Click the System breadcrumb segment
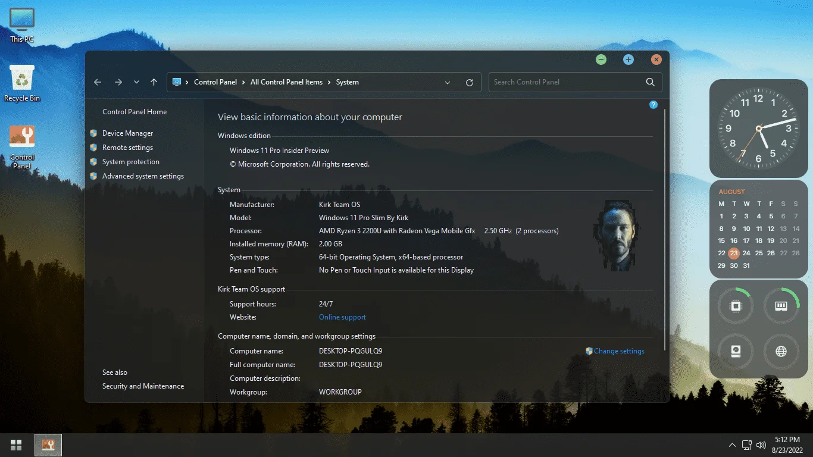The height and width of the screenshot is (457, 813). coord(348,82)
